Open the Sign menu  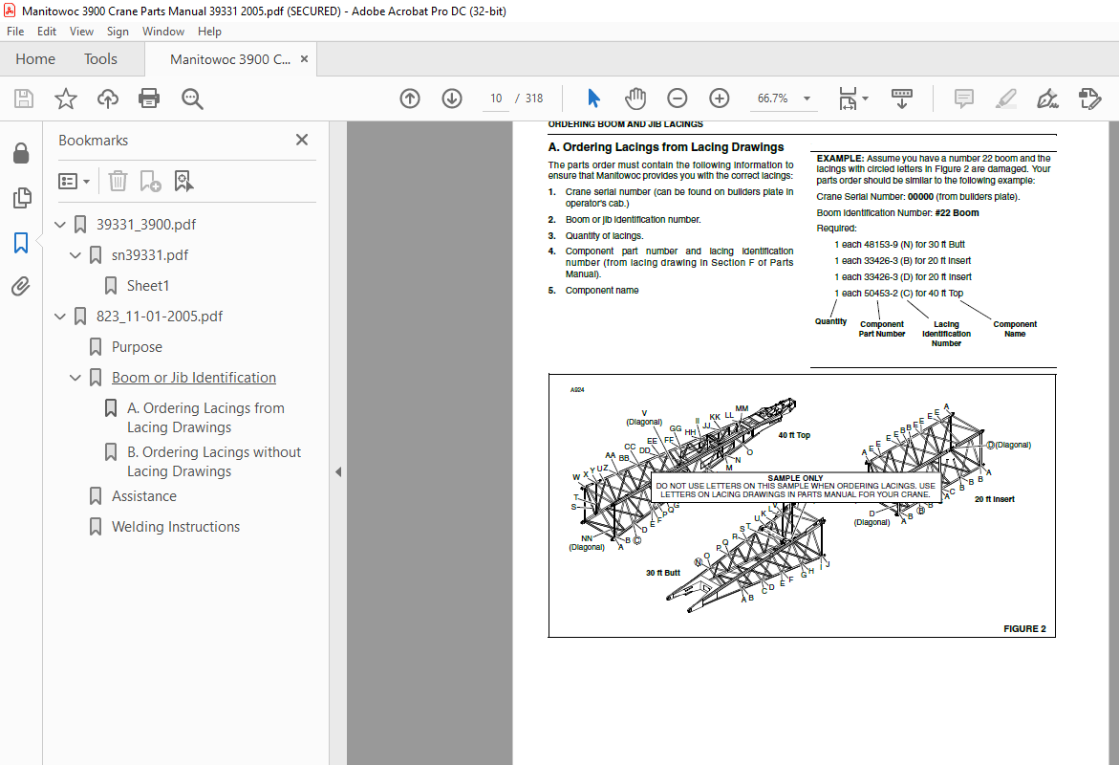coord(118,32)
